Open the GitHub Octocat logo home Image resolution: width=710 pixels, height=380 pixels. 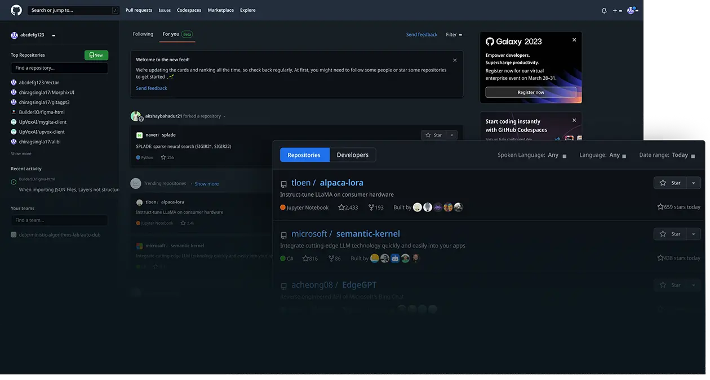(16, 10)
